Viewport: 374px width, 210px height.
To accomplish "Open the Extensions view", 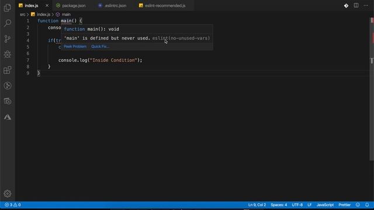I will click(8, 70).
